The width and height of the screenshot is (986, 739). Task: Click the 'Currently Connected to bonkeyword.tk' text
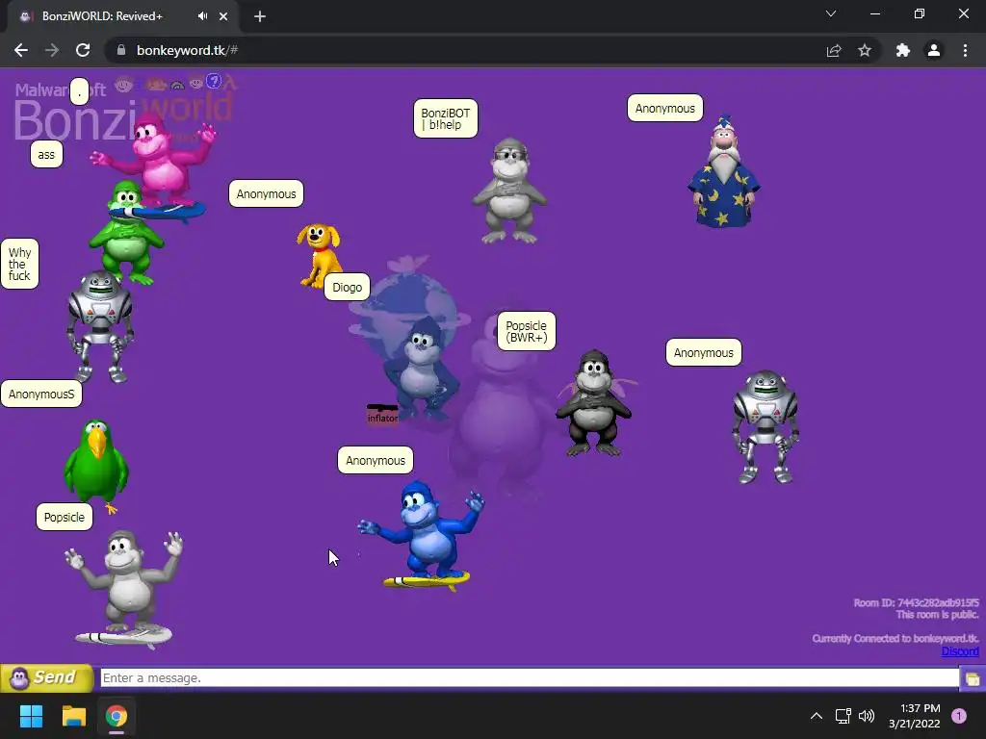coord(895,639)
